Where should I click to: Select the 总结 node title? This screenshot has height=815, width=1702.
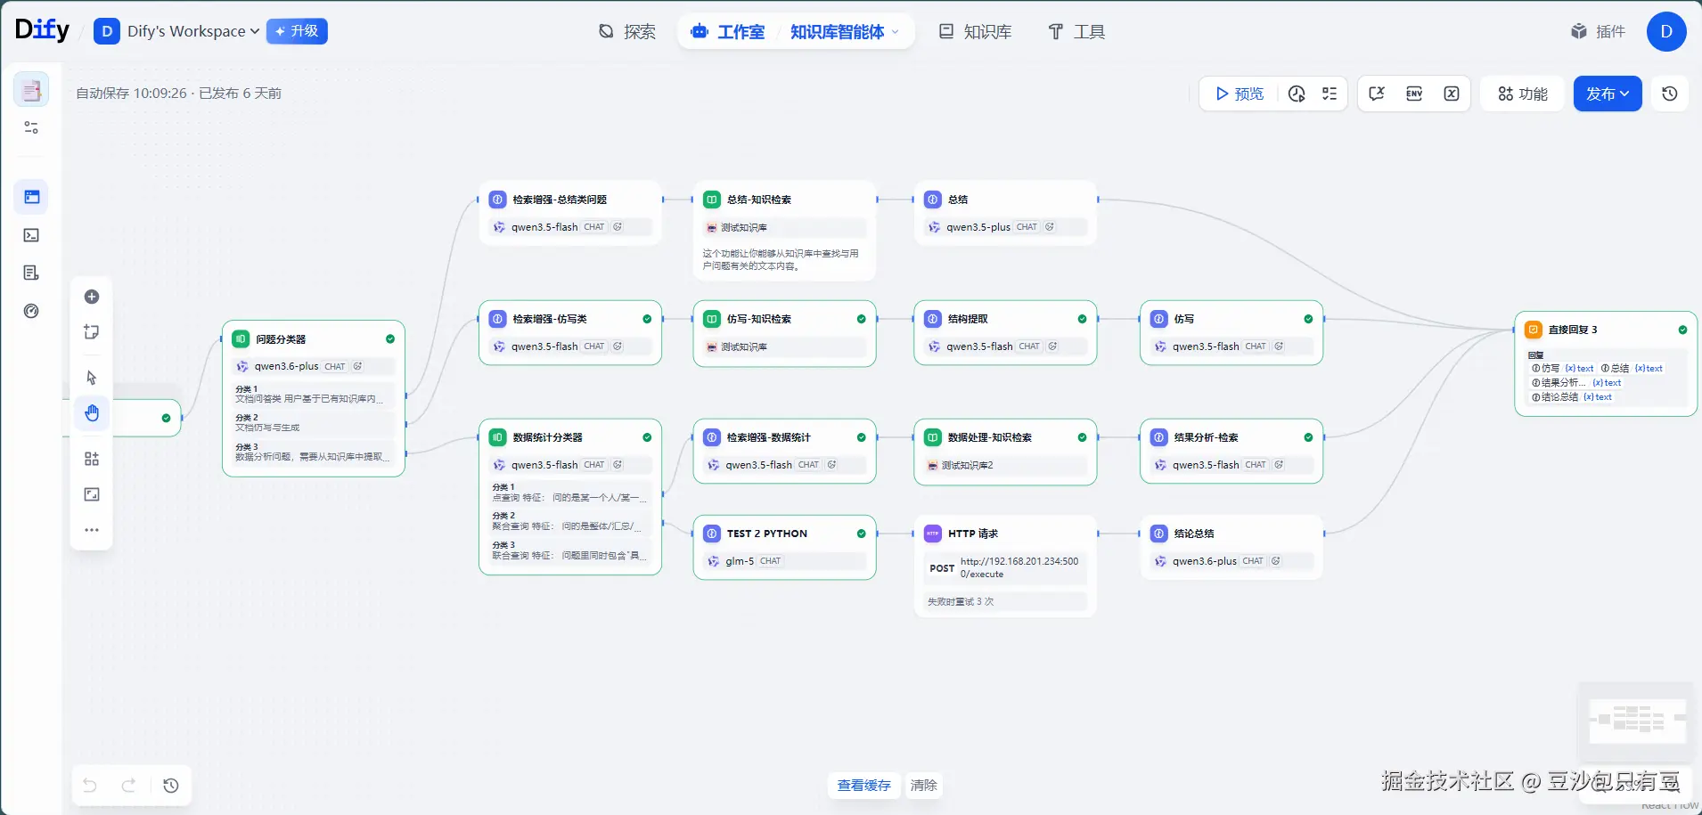pos(958,200)
